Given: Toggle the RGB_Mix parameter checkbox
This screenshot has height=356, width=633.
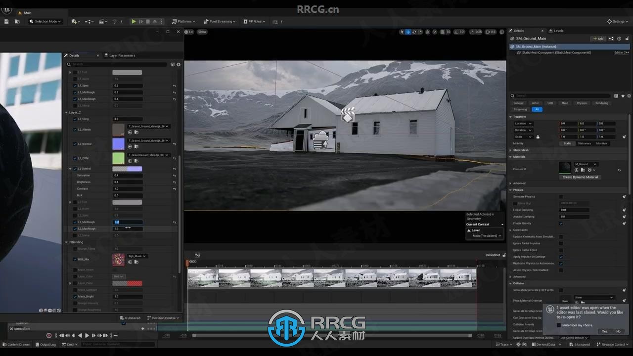Looking at the screenshot, I should pos(75,259).
